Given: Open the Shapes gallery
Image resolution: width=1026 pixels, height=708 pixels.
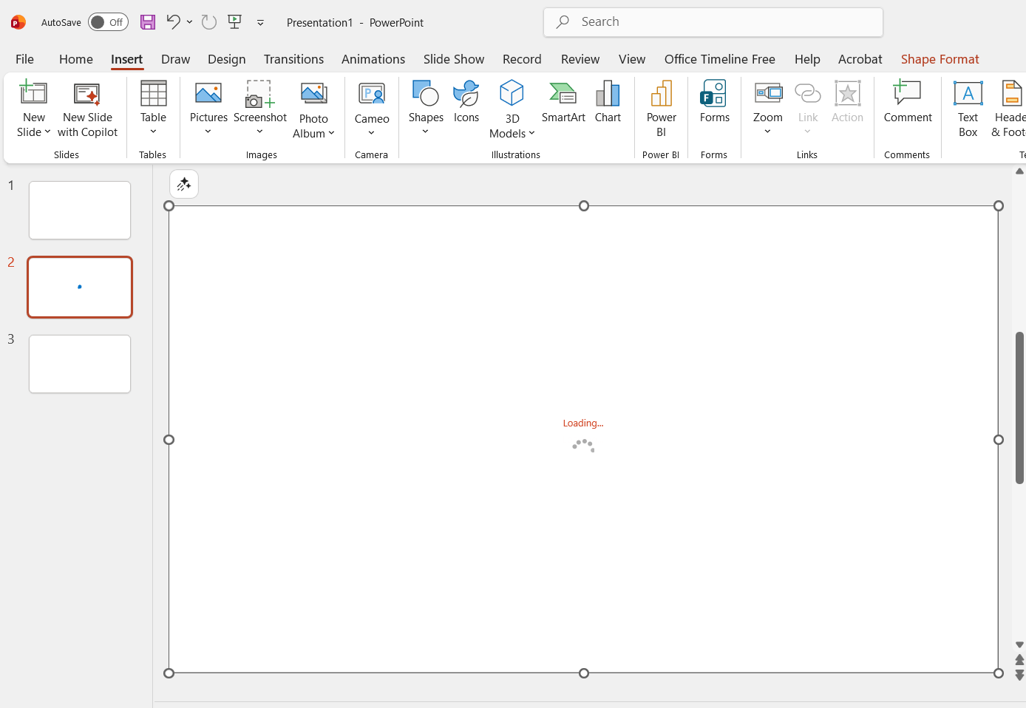Looking at the screenshot, I should (x=426, y=108).
